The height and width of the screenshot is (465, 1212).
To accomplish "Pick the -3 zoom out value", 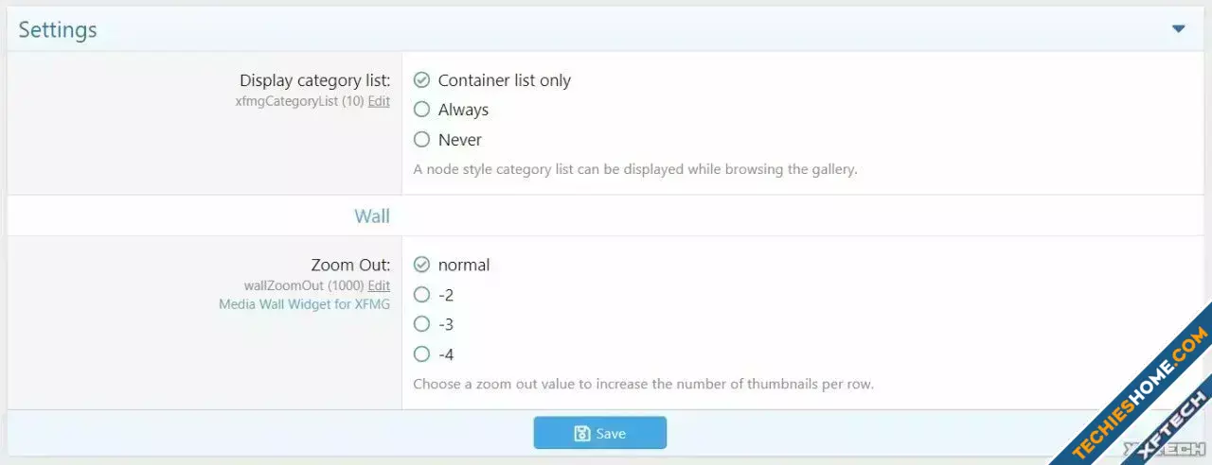I will (x=422, y=324).
